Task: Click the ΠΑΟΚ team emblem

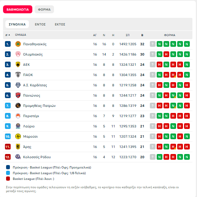Action: (x=18, y=75)
